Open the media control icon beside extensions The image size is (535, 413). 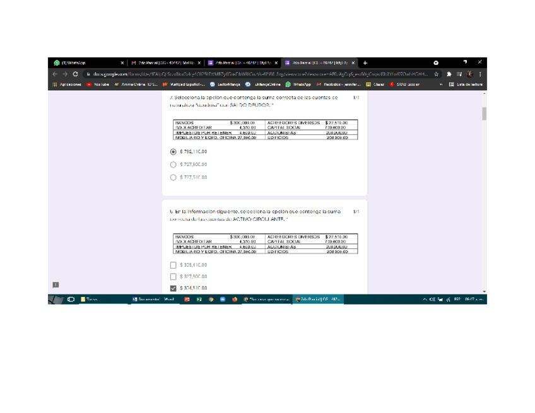459,74
